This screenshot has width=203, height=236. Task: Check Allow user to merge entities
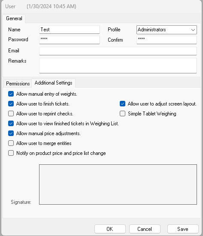point(11,143)
